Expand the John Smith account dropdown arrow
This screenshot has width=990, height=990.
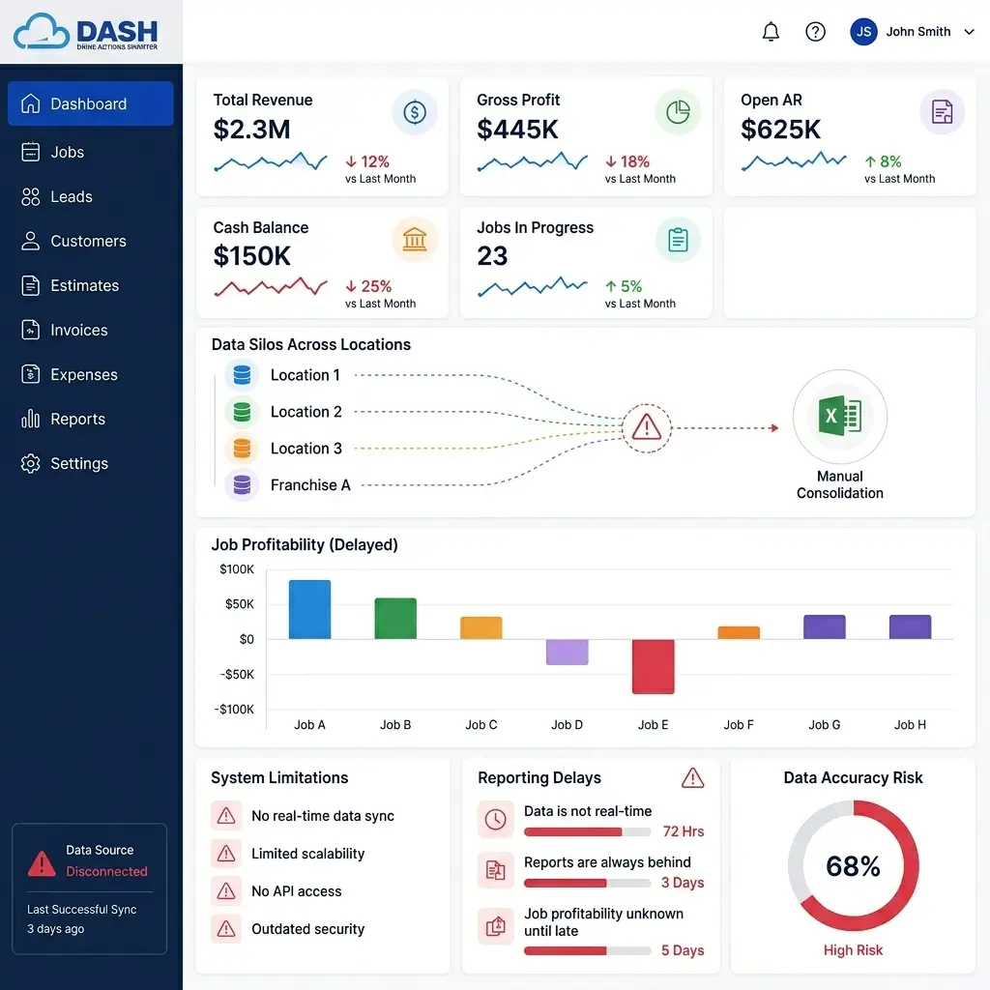coord(969,32)
